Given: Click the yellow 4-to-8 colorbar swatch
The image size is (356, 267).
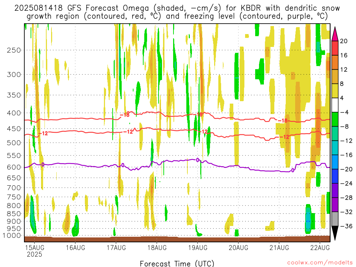Looking at the screenshot, I should click(335, 91).
